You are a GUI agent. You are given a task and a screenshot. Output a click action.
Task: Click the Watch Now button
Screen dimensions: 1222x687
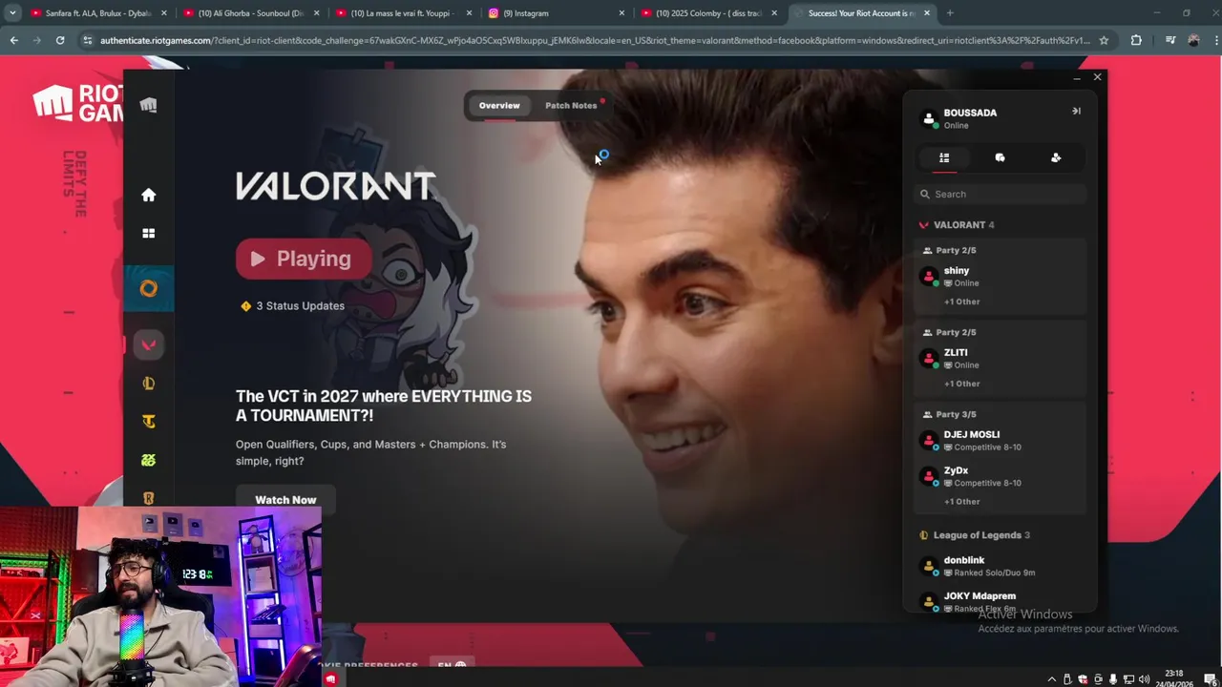coord(285,499)
